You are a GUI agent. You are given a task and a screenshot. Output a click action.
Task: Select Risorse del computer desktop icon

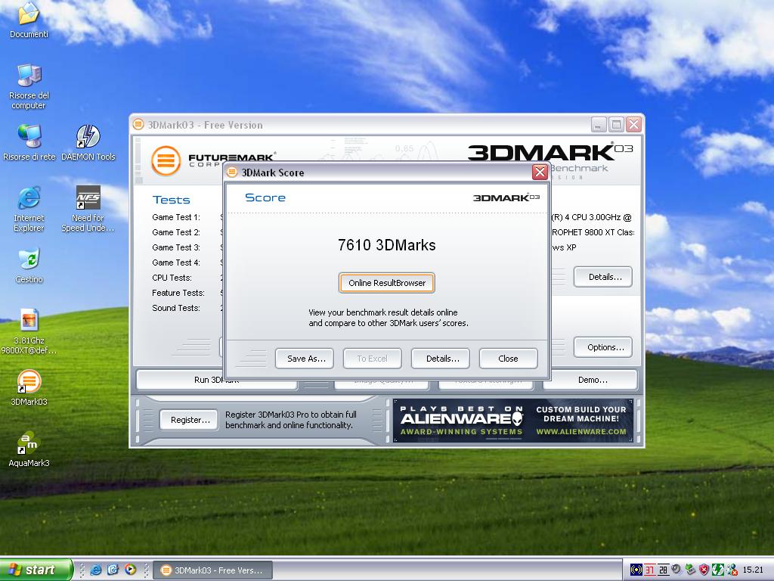29,76
